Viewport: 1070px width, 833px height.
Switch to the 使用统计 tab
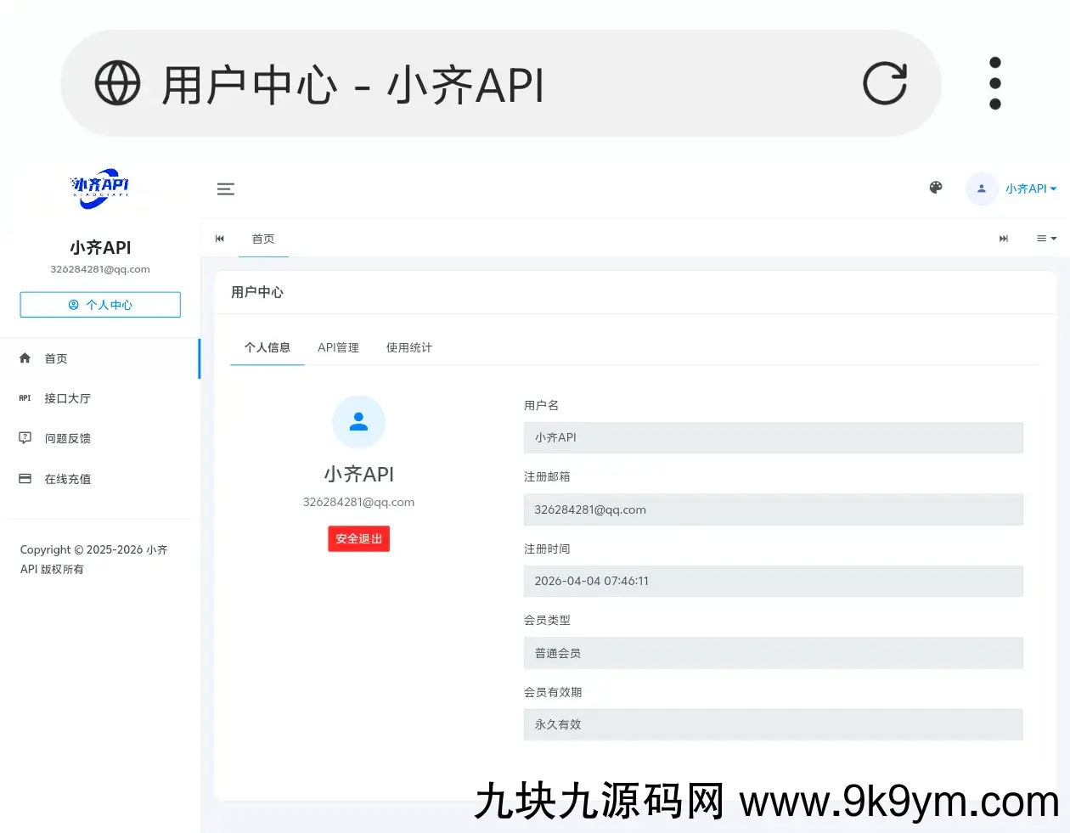(x=408, y=347)
